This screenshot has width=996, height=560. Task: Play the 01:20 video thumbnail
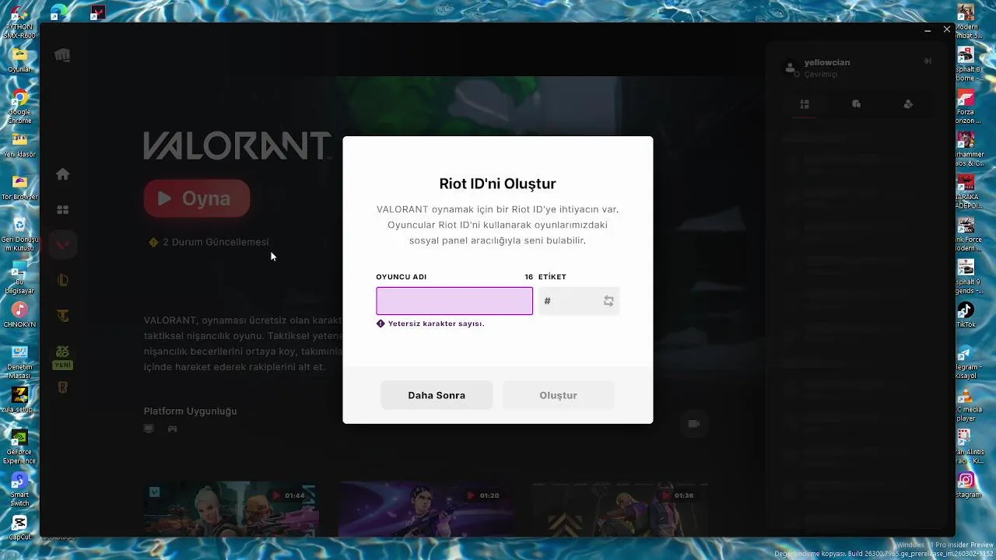coord(426,509)
